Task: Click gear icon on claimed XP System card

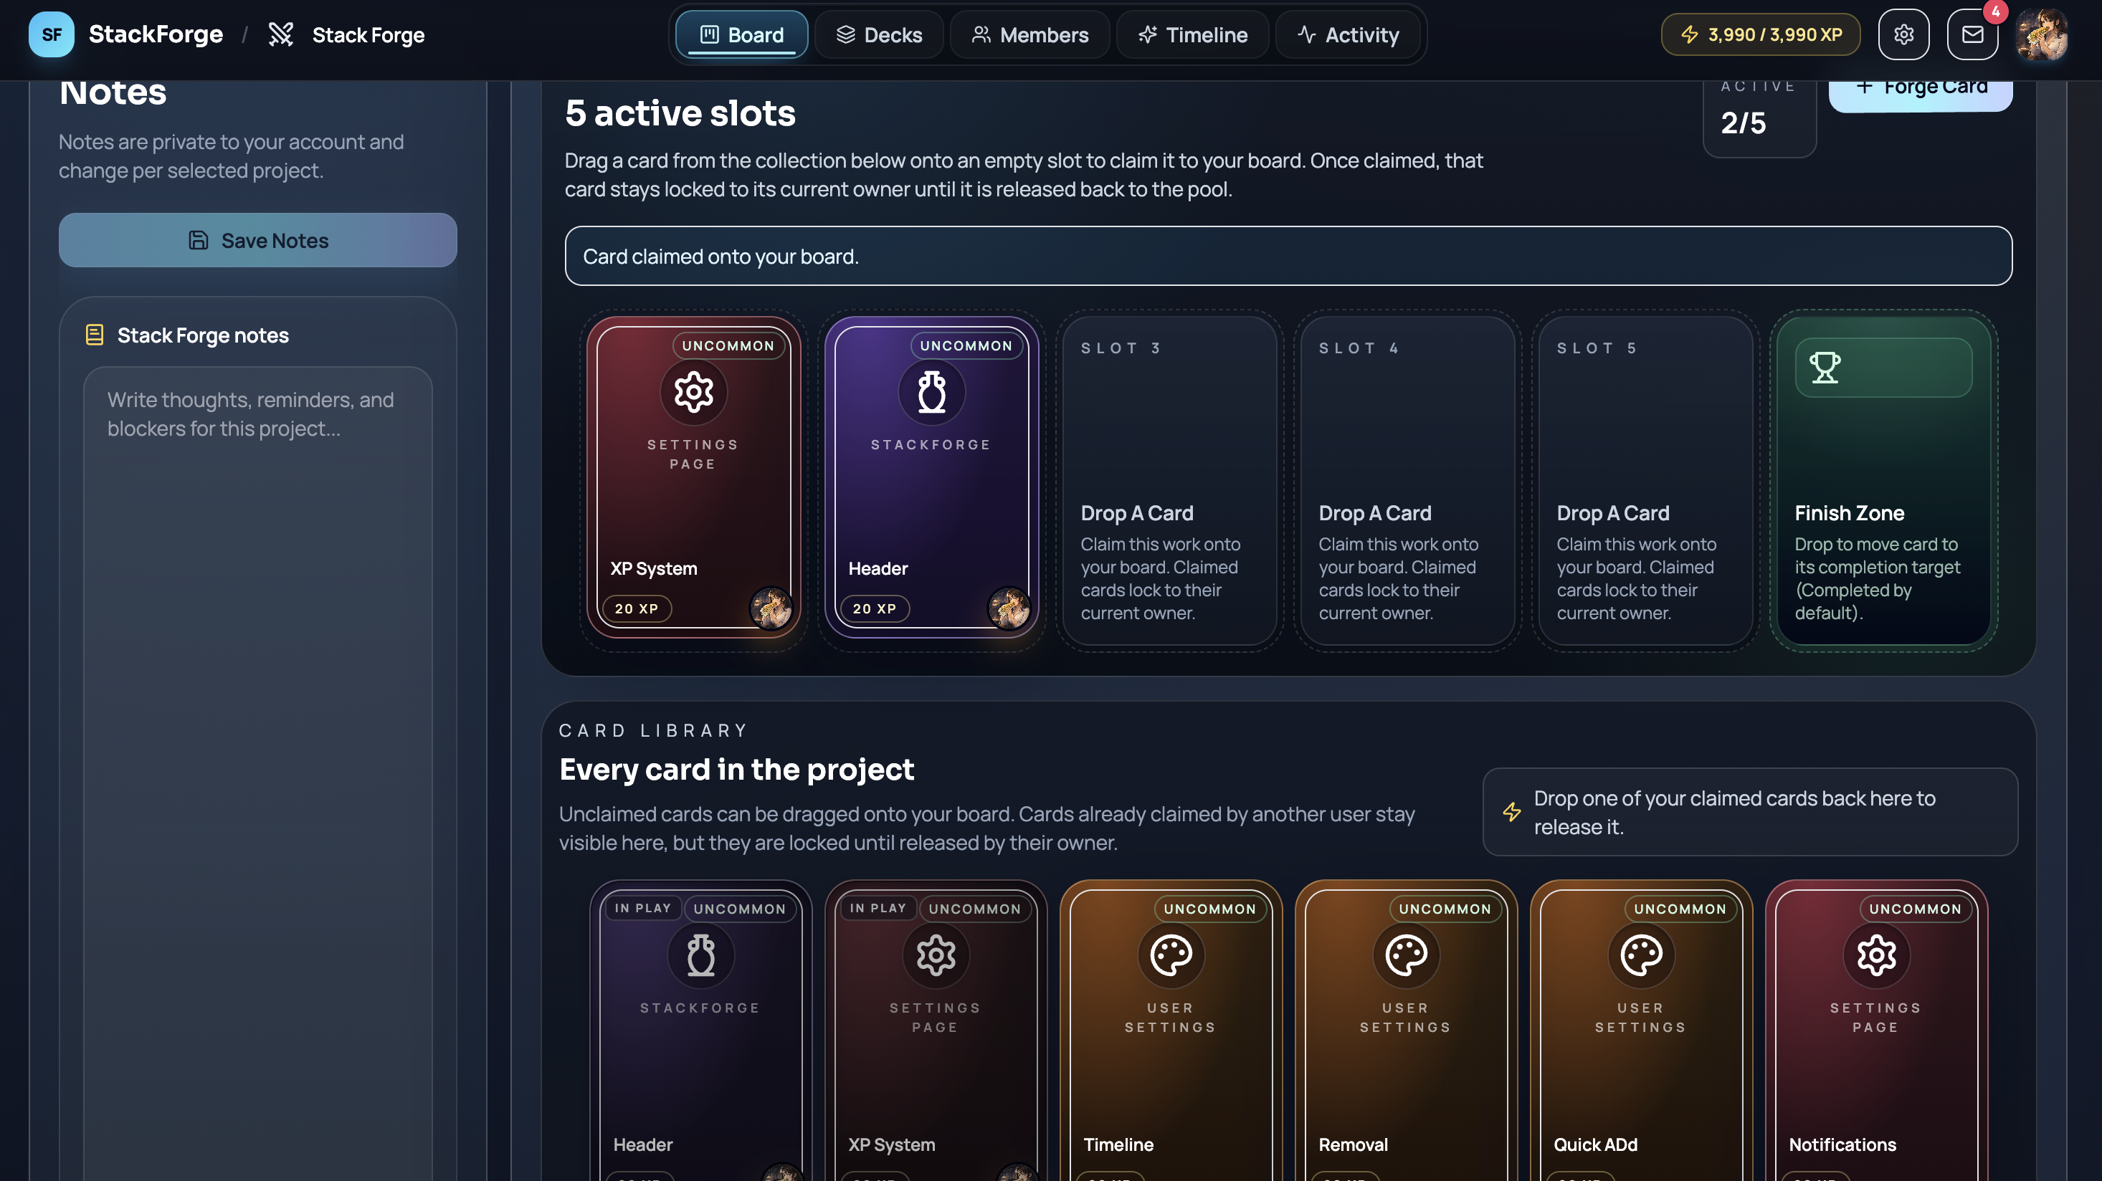Action: (693, 392)
